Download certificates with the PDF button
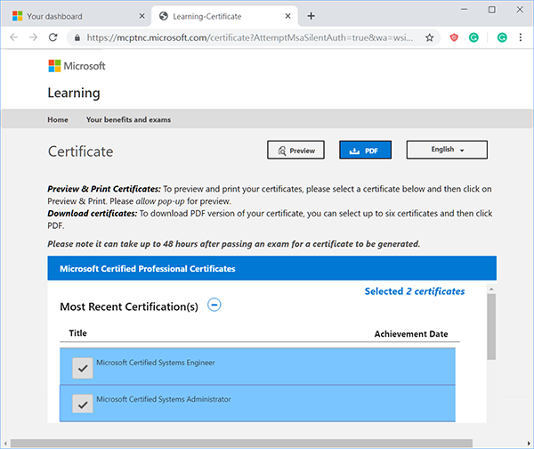534x449 pixels. (x=365, y=151)
